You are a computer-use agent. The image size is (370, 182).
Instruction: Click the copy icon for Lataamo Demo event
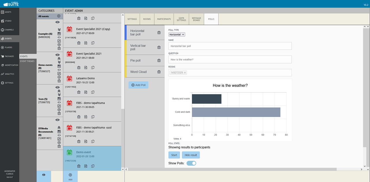point(93,92)
